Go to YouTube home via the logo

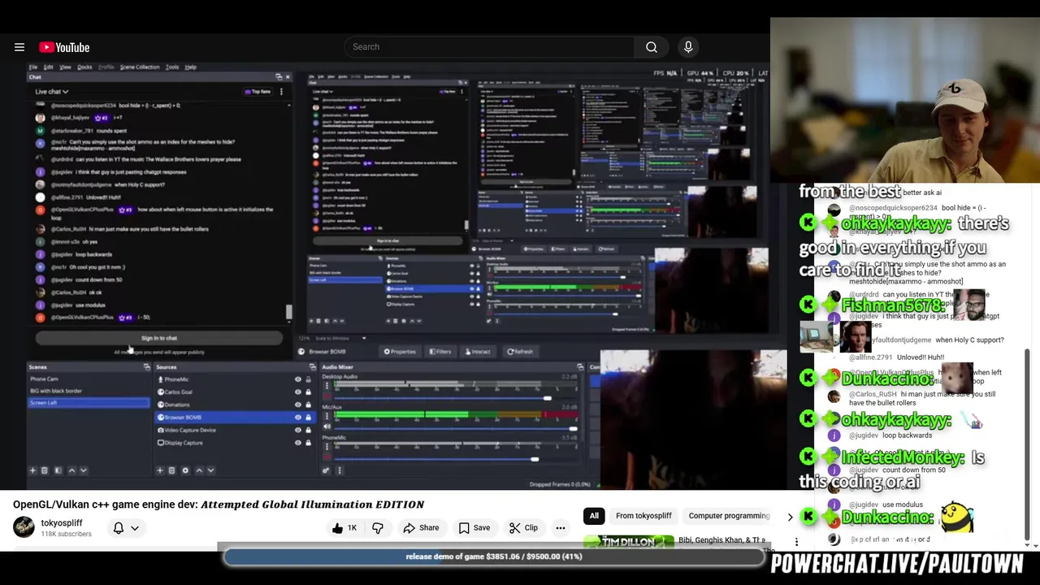pos(64,47)
